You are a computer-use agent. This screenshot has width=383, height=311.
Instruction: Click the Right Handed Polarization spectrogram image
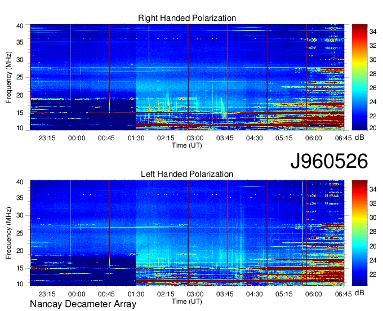click(x=187, y=77)
